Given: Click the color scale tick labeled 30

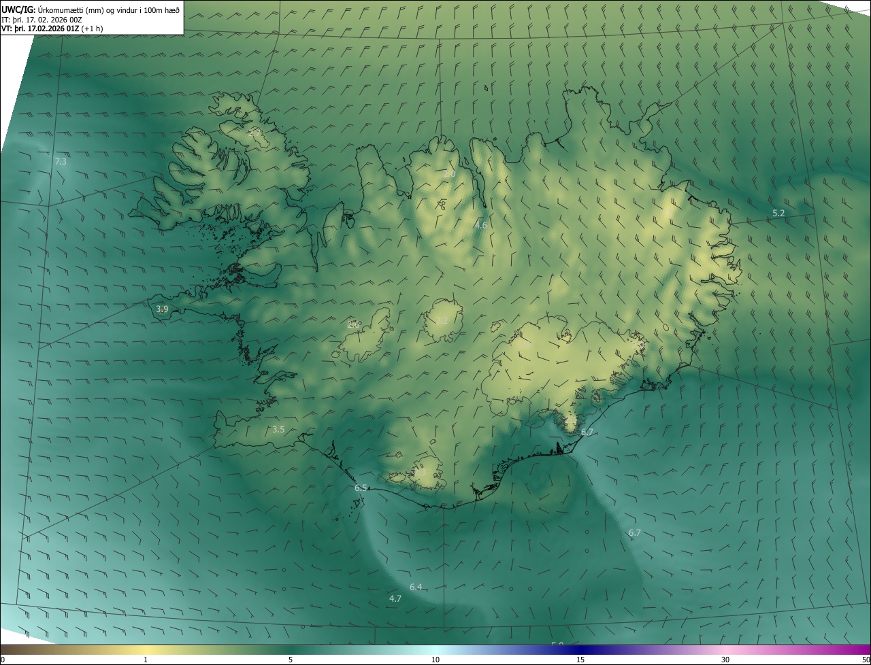Looking at the screenshot, I should (725, 660).
